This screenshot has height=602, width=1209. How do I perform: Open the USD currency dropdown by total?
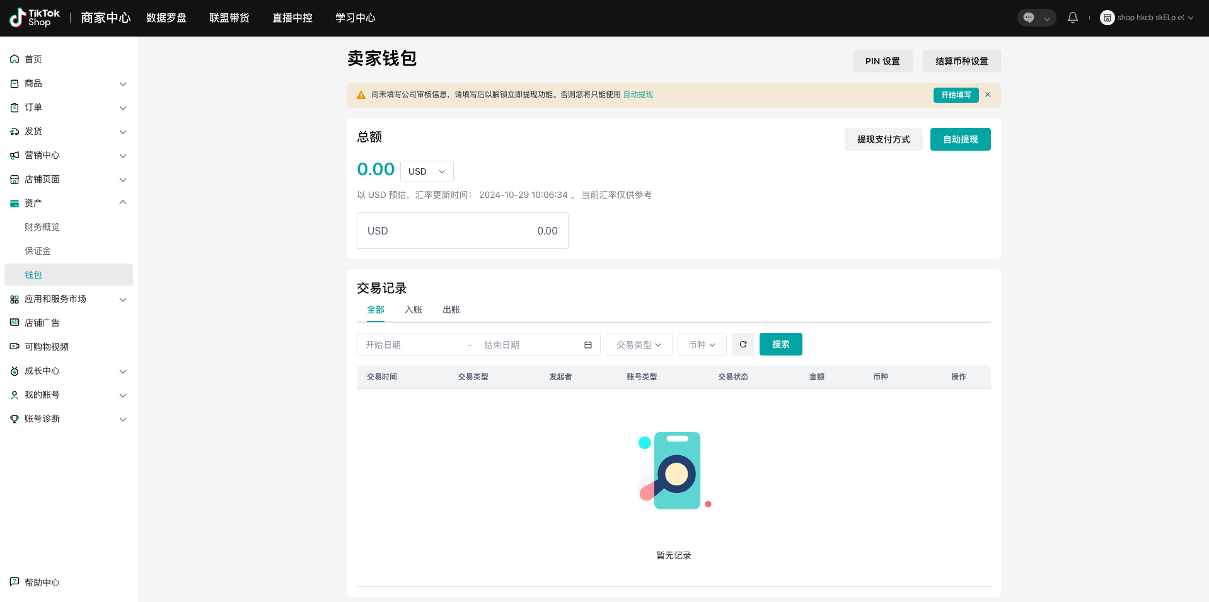click(x=427, y=171)
